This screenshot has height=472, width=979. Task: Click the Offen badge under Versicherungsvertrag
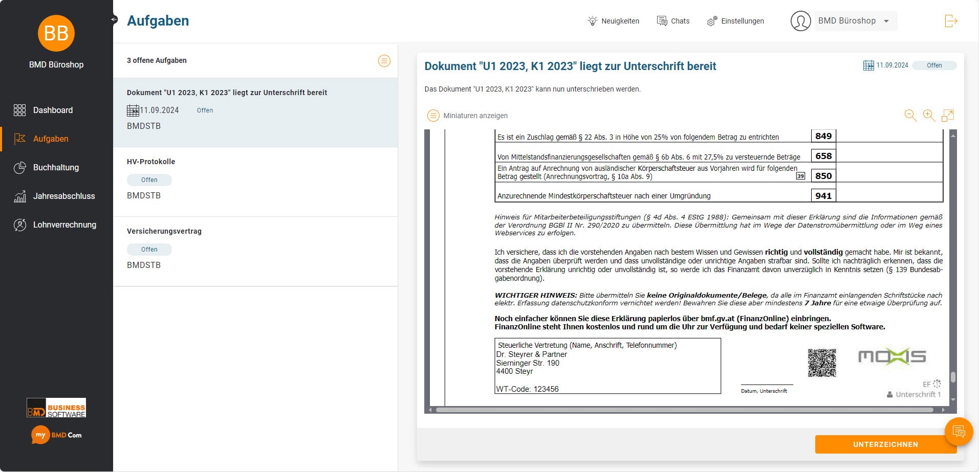[x=149, y=250]
